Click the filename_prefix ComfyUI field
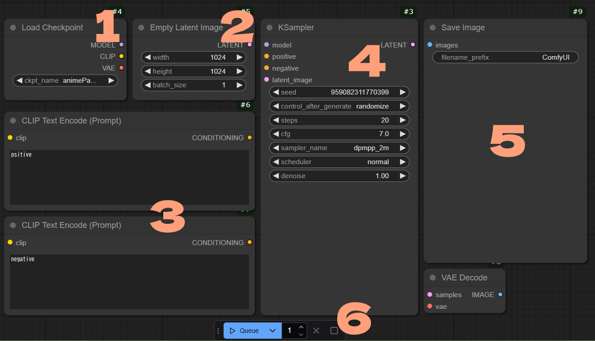This screenshot has height=341, width=595. pyautogui.click(x=506, y=57)
